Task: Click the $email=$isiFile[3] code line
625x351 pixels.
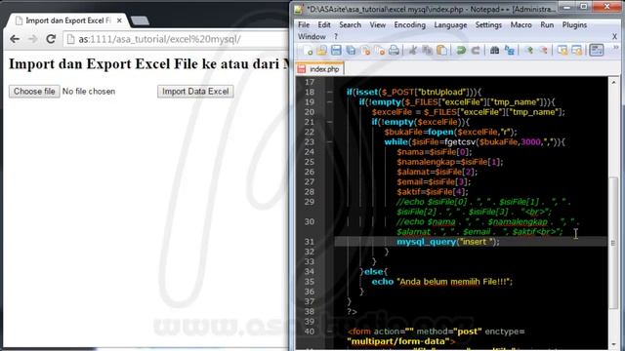Action: (x=434, y=182)
